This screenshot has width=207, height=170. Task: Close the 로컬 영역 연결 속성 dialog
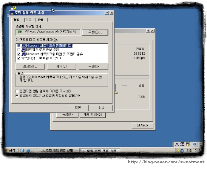coord(111,13)
